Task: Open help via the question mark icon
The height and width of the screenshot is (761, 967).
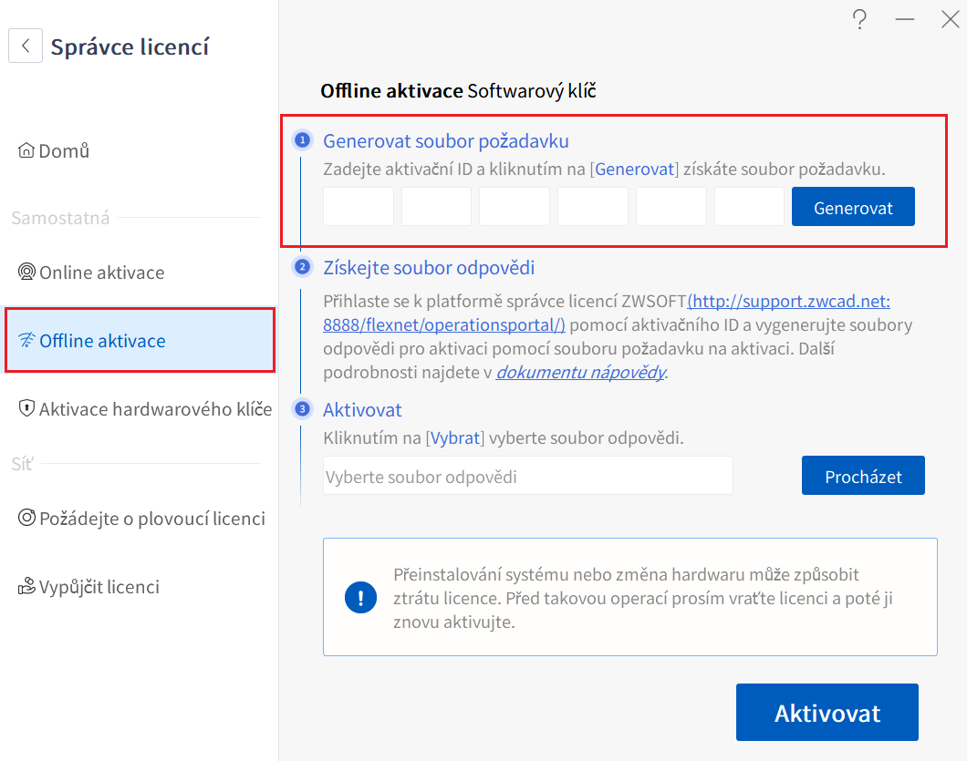Action: pyautogui.click(x=859, y=19)
